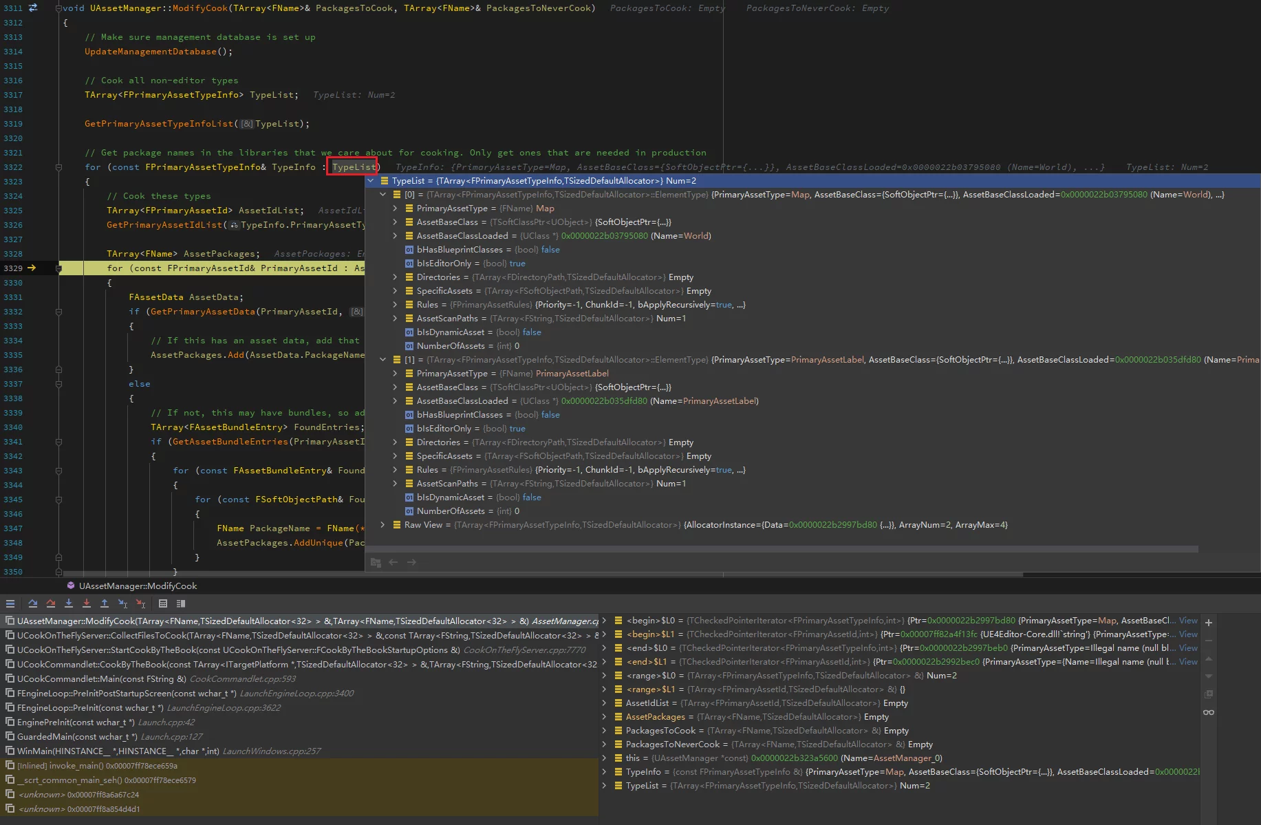
Task: Toggle fold marker at line 3322 gutter
Action: pos(58,167)
